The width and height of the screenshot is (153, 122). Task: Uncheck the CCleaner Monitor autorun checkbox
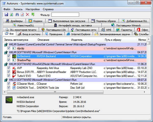coord(9,84)
